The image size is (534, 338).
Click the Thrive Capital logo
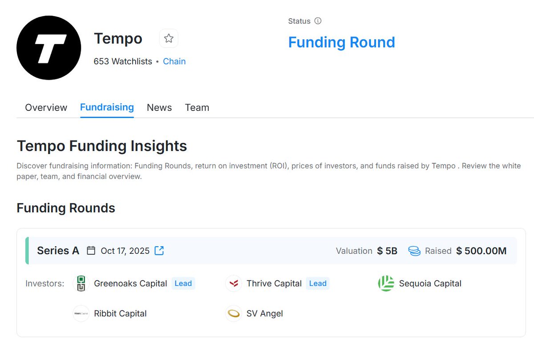coord(234,284)
